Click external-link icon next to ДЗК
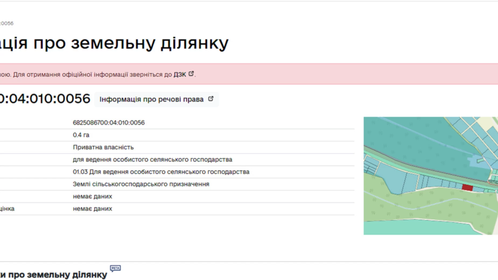Image resolution: width=498 pixels, height=280 pixels. pos(191,74)
